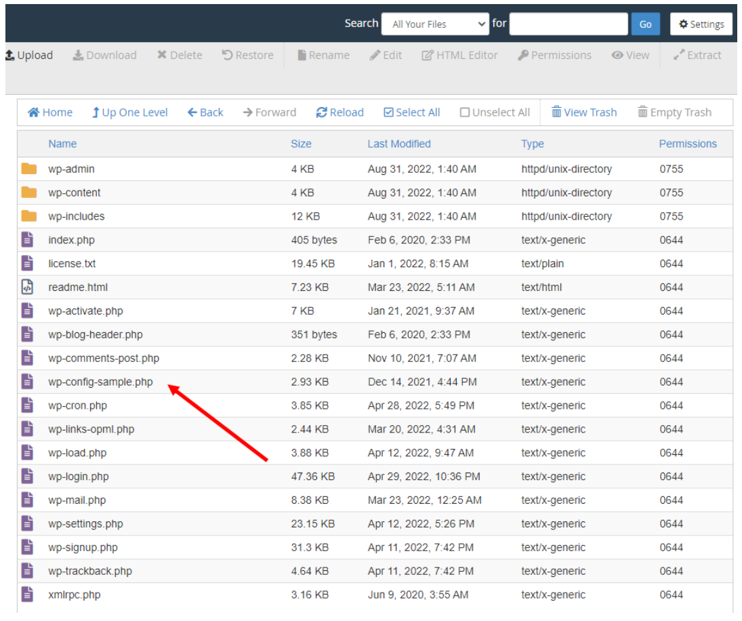Open the All Your Files search dropdown
Image resolution: width=742 pixels, height=621 pixels.
[x=435, y=23]
